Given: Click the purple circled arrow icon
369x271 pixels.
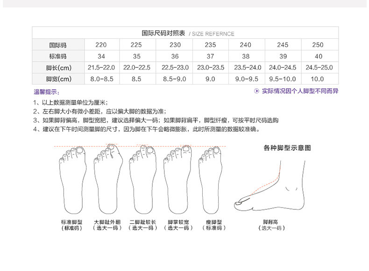Looking at the screenshot, I should click(256, 92).
